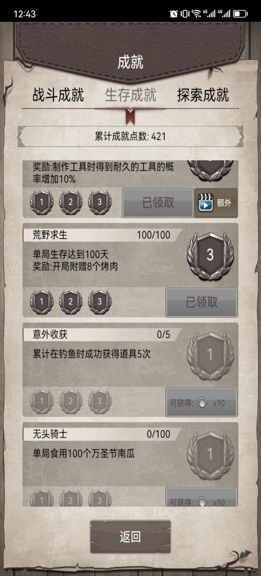Image resolution: width=261 pixels, height=576 pixels.
Task: Select tier 3 badge under 荒野求生
Action: tap(100, 302)
